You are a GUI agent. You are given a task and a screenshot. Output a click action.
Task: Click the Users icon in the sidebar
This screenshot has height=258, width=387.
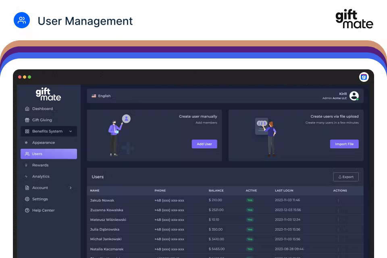click(x=27, y=154)
